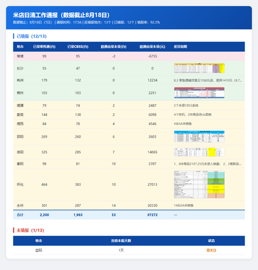Select the 娄底 city cell

tap(20, 114)
